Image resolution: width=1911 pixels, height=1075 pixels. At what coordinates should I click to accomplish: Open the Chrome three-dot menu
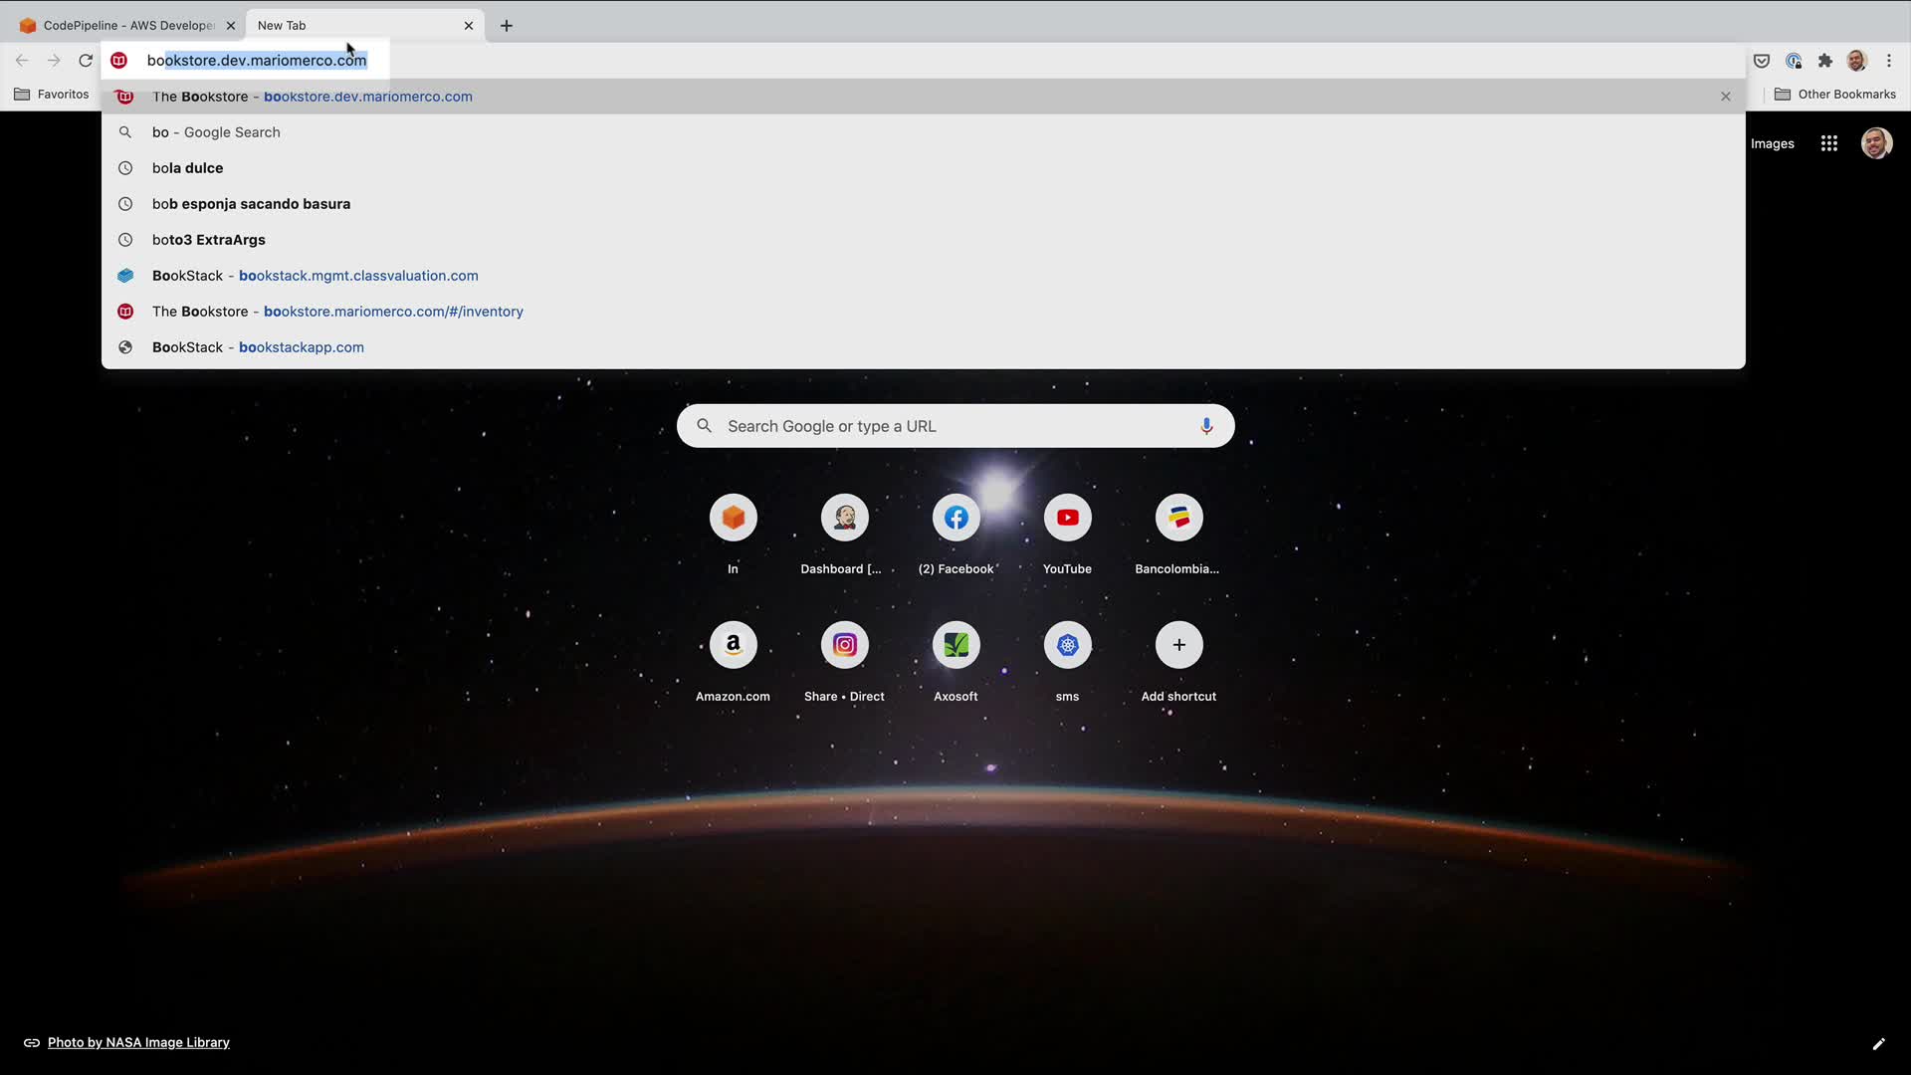tap(1889, 61)
